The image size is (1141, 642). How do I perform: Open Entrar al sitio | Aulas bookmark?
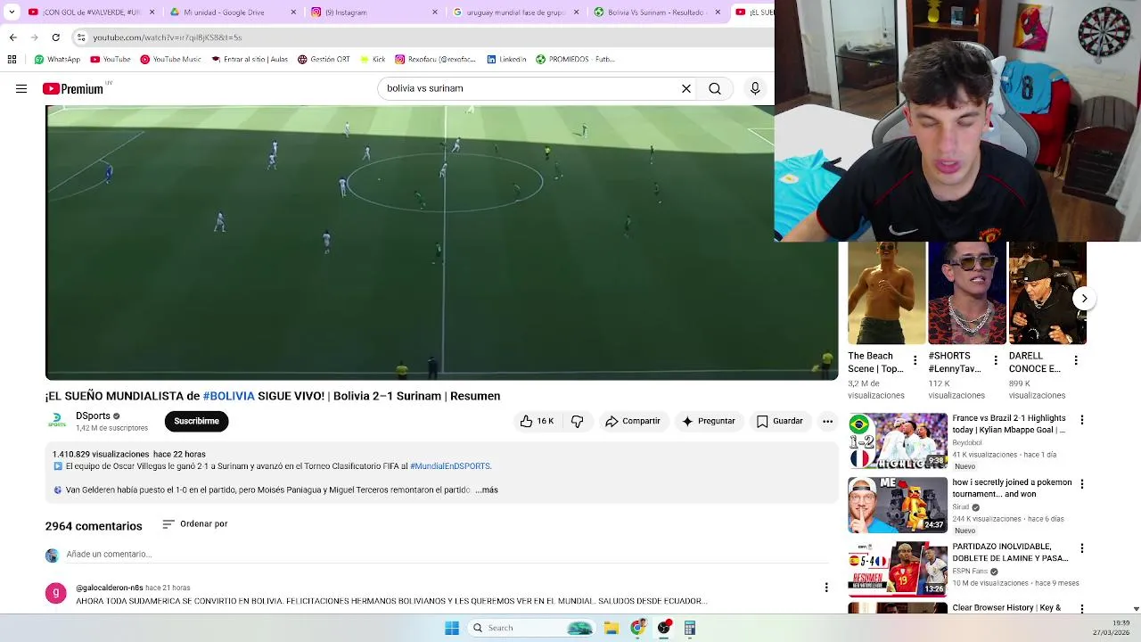(250, 59)
